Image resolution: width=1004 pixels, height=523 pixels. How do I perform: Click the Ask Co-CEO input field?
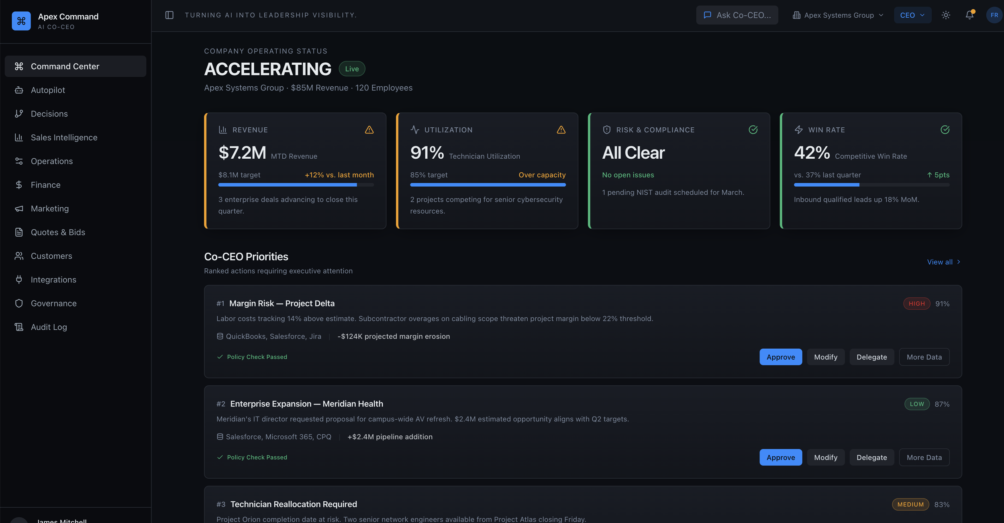[x=737, y=15]
